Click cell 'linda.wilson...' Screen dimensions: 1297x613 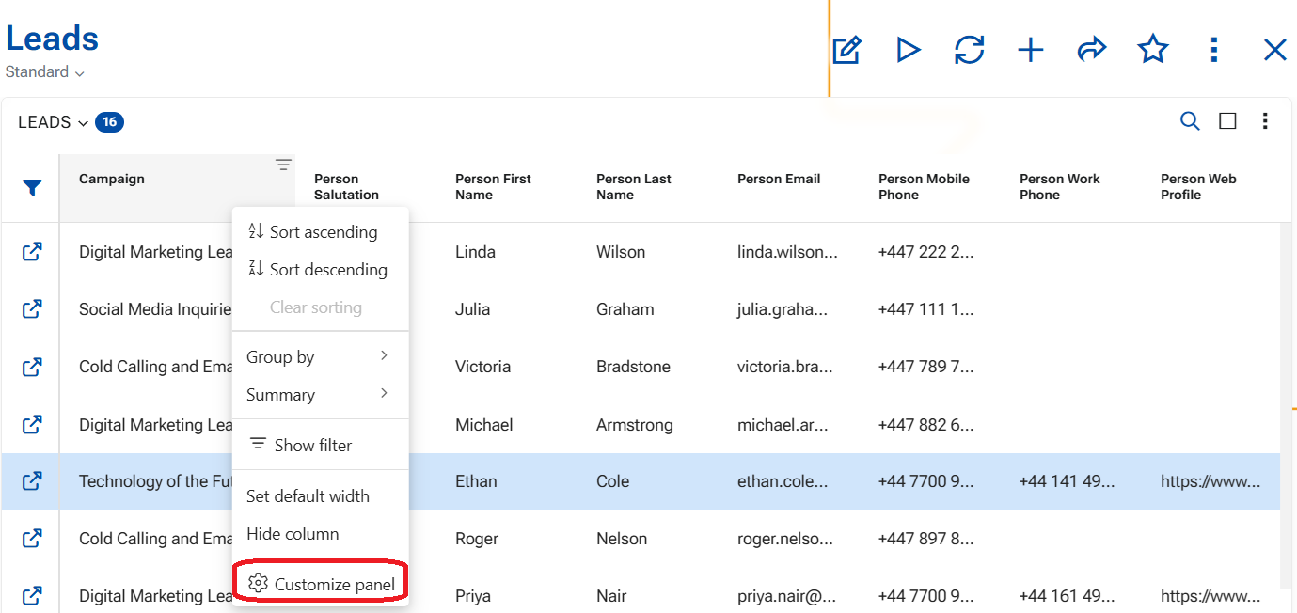tap(787, 252)
